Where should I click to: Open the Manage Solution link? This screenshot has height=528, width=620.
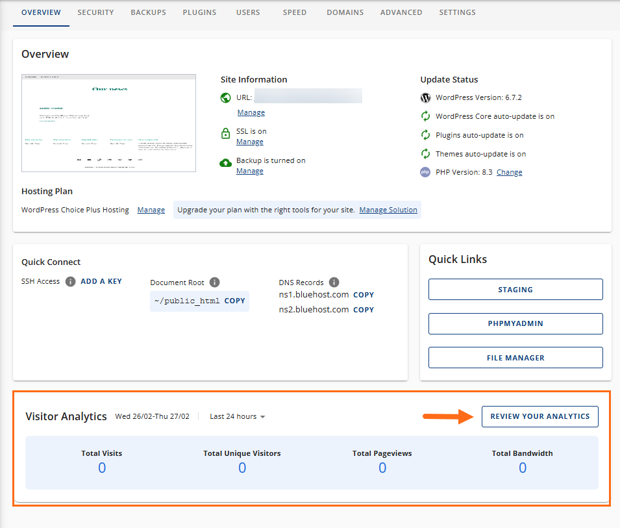(x=388, y=210)
